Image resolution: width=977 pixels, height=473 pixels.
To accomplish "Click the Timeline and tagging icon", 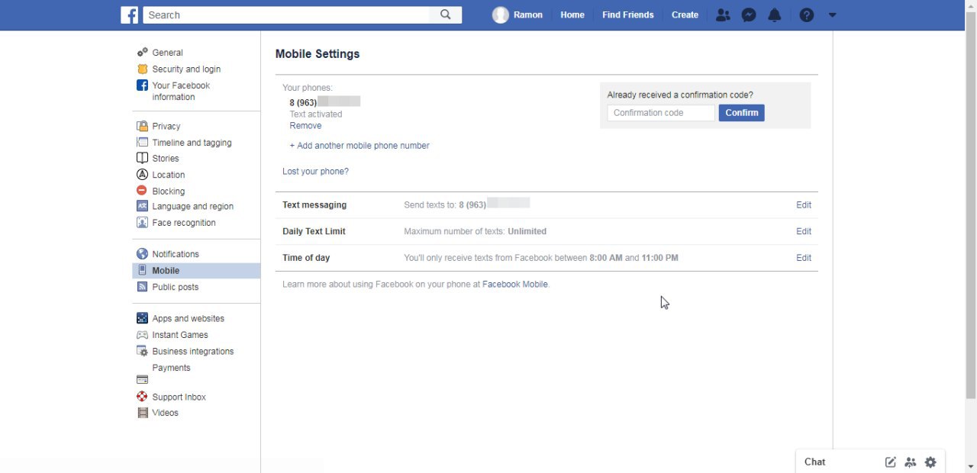I will point(142,143).
